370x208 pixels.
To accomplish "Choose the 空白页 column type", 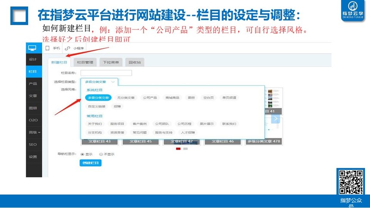I will click(x=208, y=98).
